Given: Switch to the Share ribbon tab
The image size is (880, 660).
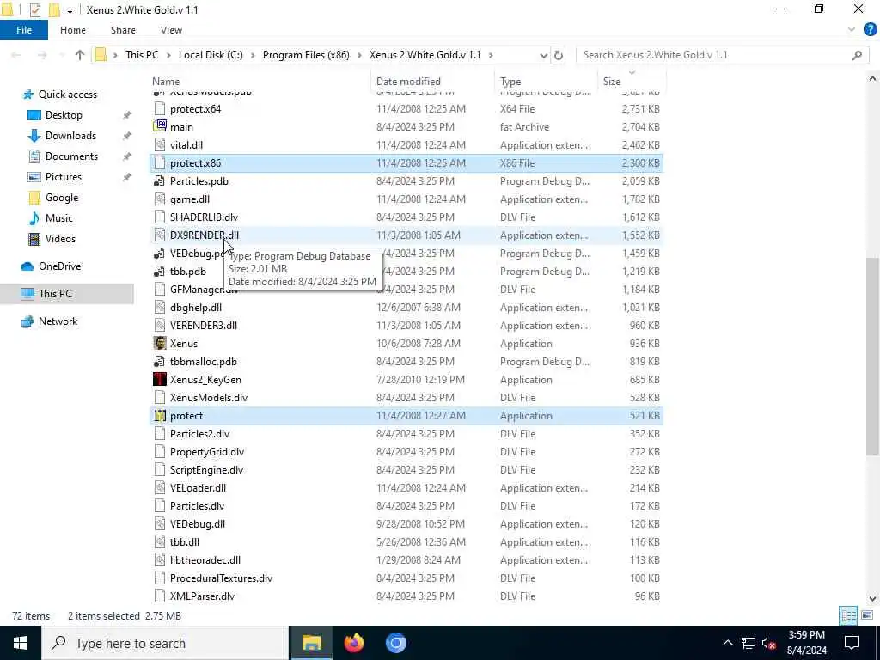Looking at the screenshot, I should [123, 30].
